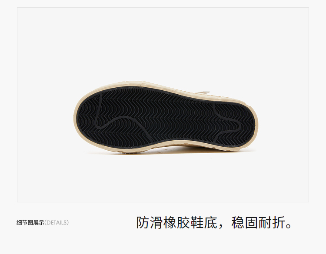Click the wavy tread pattern at the sole's center
Viewport: 326px width, 254px height.
[166, 116]
